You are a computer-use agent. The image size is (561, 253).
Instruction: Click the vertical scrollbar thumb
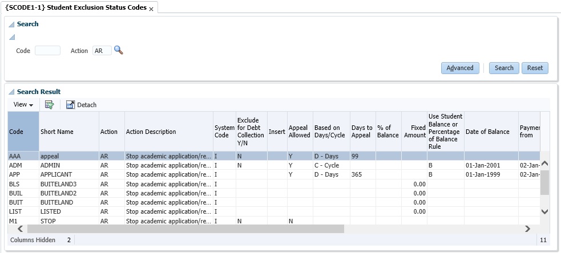click(544, 182)
